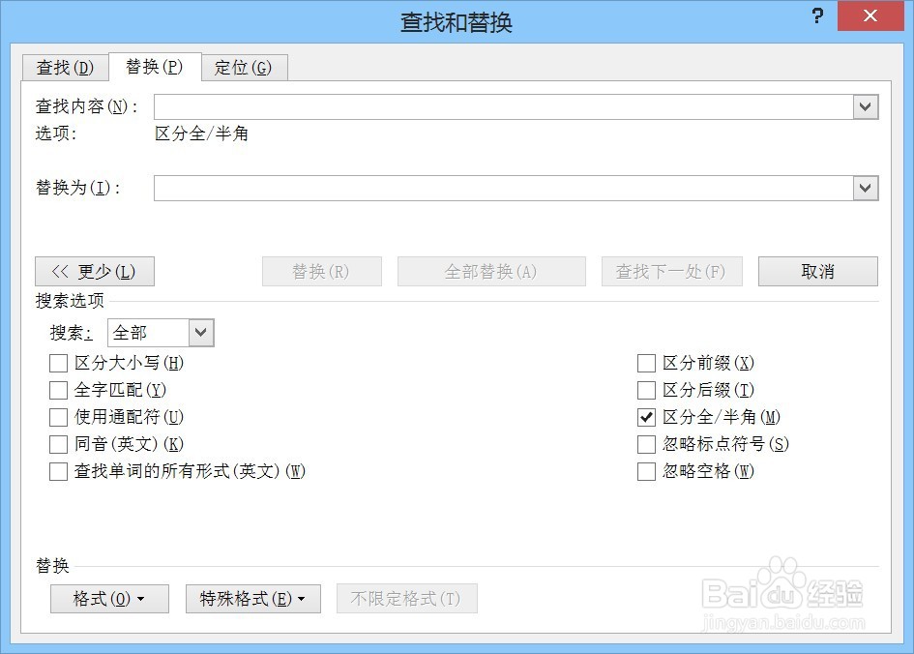914x654 pixels.
Task: Select the 替换(P) tab
Action: (155, 67)
